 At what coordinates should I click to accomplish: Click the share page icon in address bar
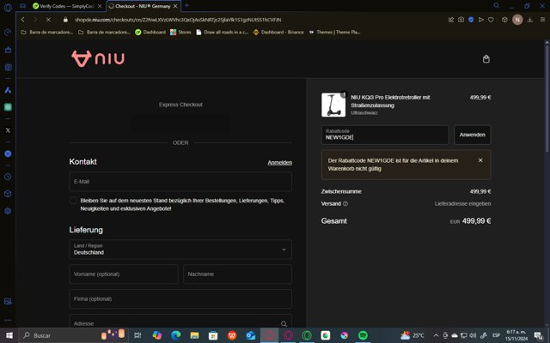click(x=451, y=20)
